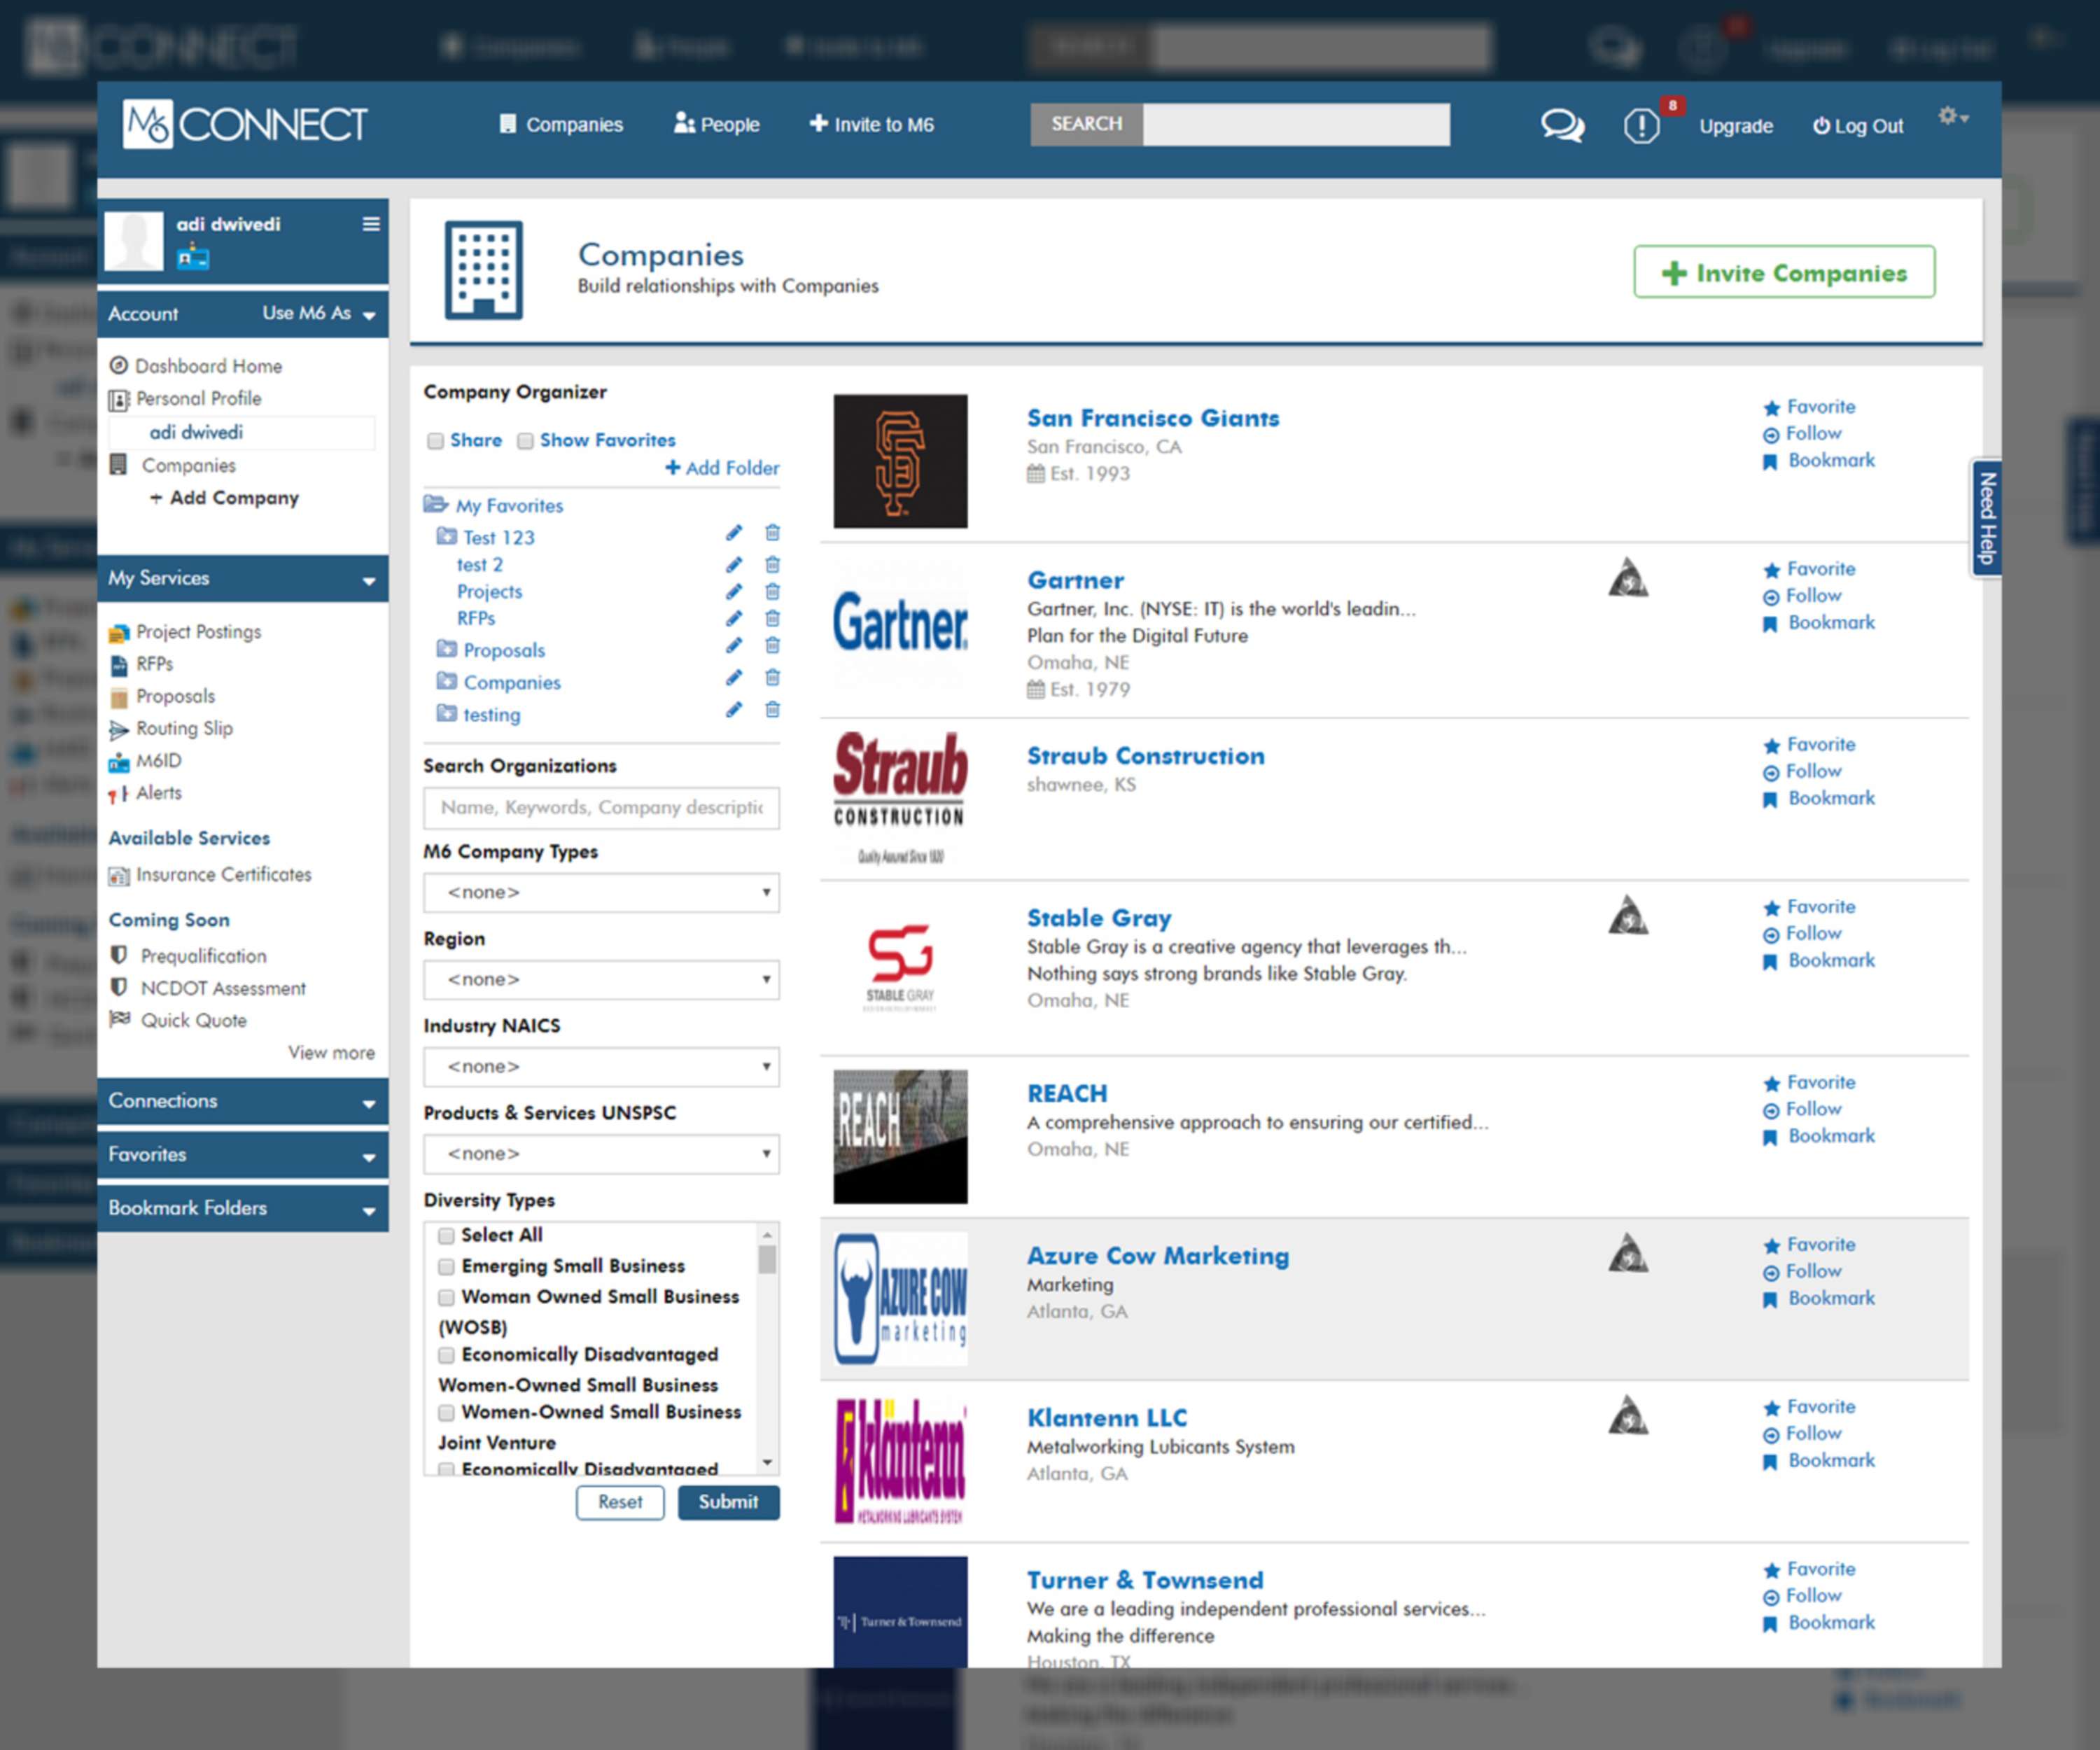Select Invite to M6 menu item
Screen dimensions: 2100x1750
click(871, 124)
